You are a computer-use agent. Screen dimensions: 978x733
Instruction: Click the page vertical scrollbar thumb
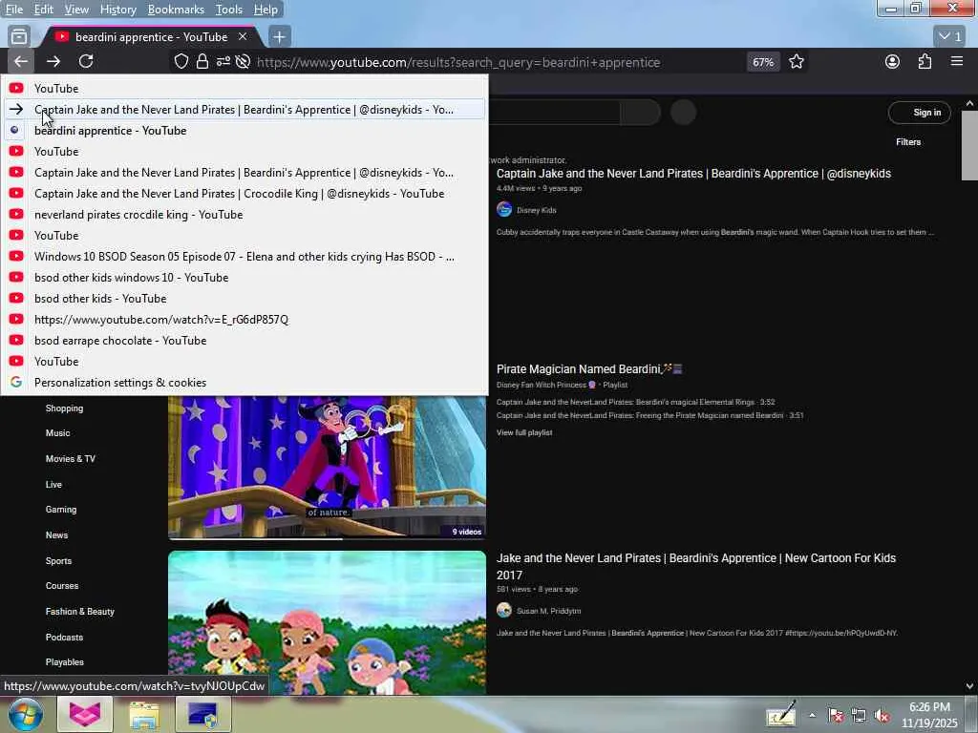(x=969, y=145)
